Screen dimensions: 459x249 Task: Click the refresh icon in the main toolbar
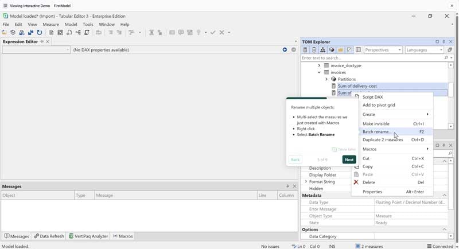40,33
